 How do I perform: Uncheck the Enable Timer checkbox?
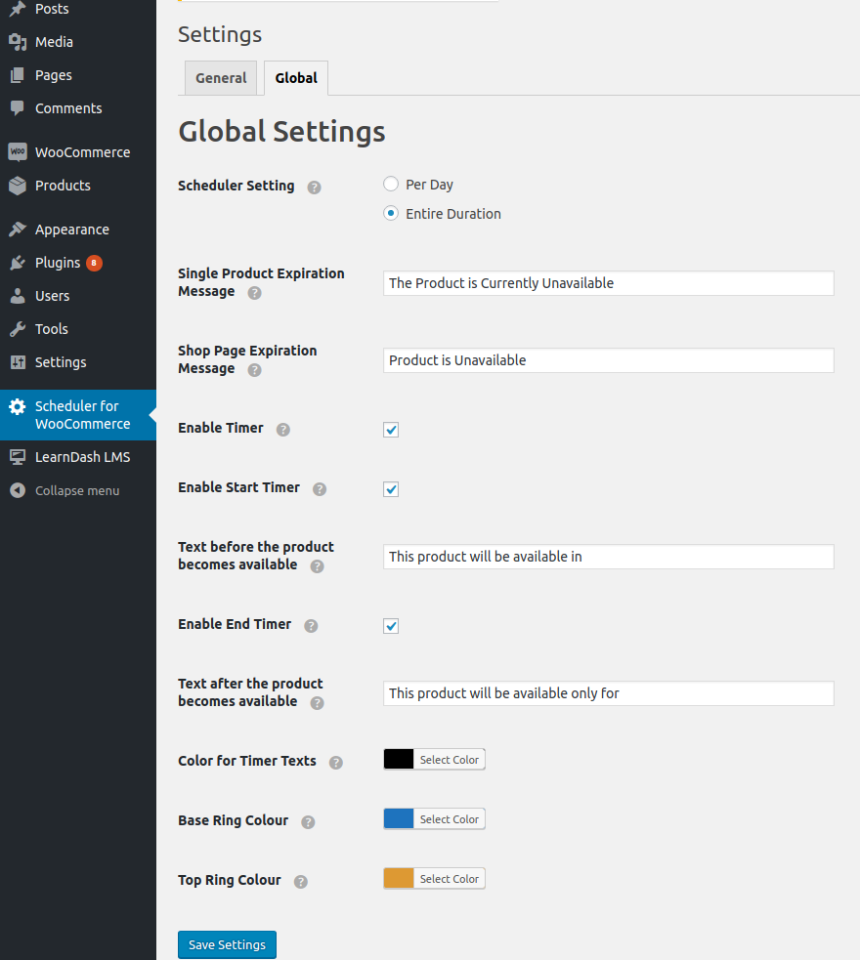tap(391, 430)
